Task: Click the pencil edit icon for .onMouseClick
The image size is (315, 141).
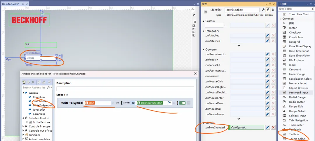Action: point(267,81)
